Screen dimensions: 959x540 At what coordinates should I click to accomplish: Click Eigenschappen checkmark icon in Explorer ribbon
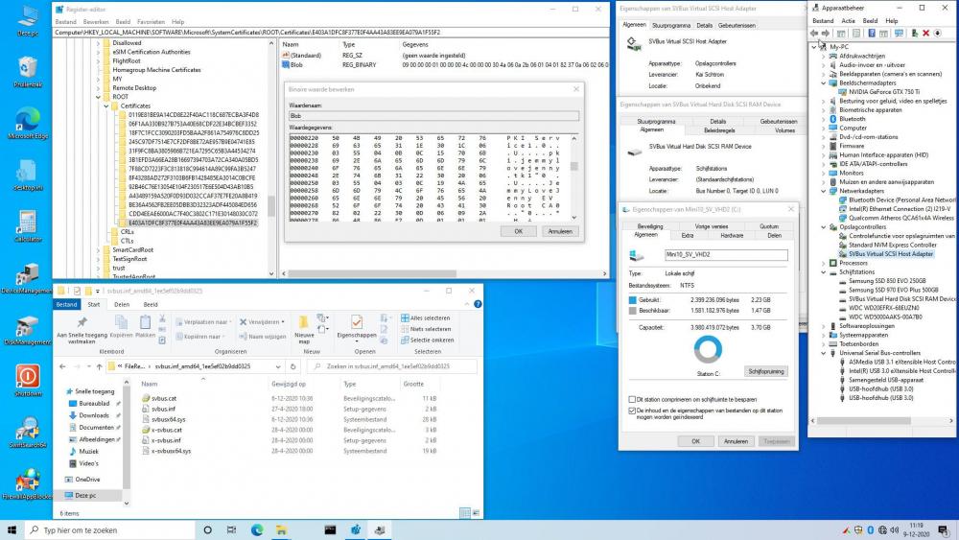(357, 321)
